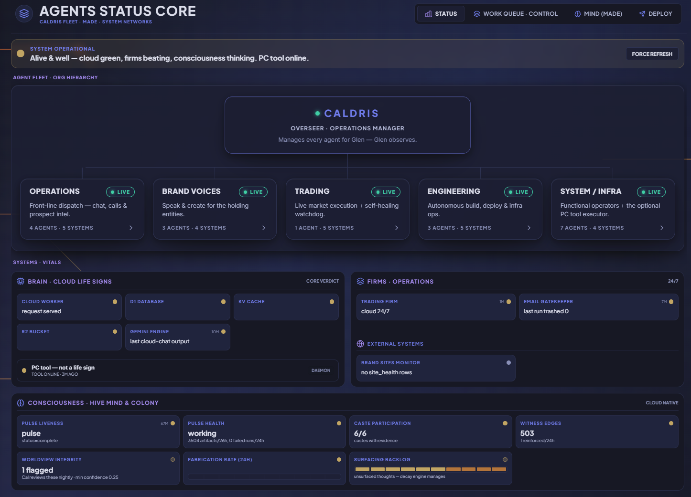The width and height of the screenshot is (691, 497).
Task: Click the Fabrication Rate progress bar
Action: click(x=264, y=476)
